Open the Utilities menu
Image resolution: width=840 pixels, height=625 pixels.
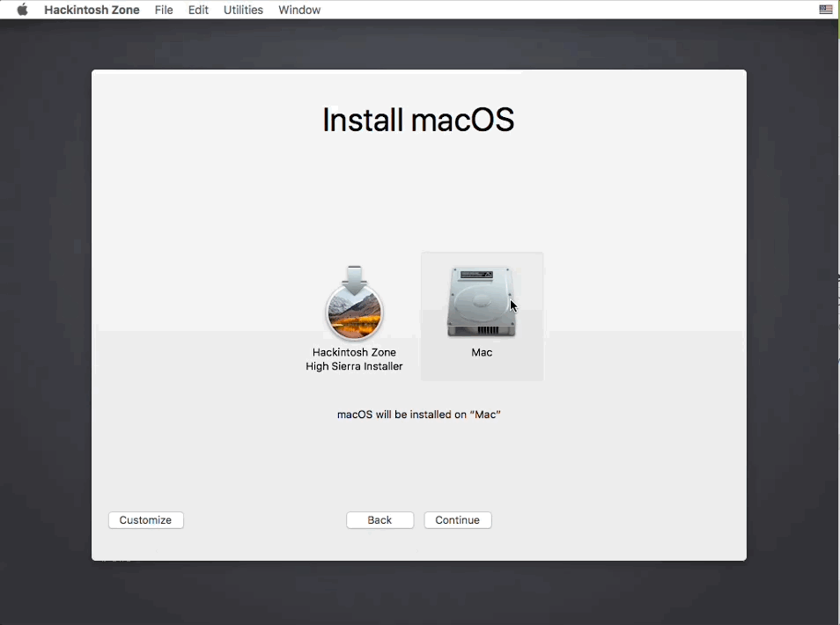pos(243,10)
